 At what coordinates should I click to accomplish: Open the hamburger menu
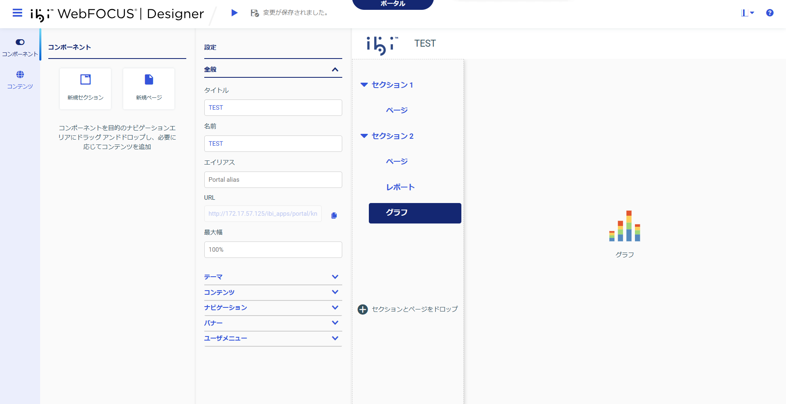[17, 13]
